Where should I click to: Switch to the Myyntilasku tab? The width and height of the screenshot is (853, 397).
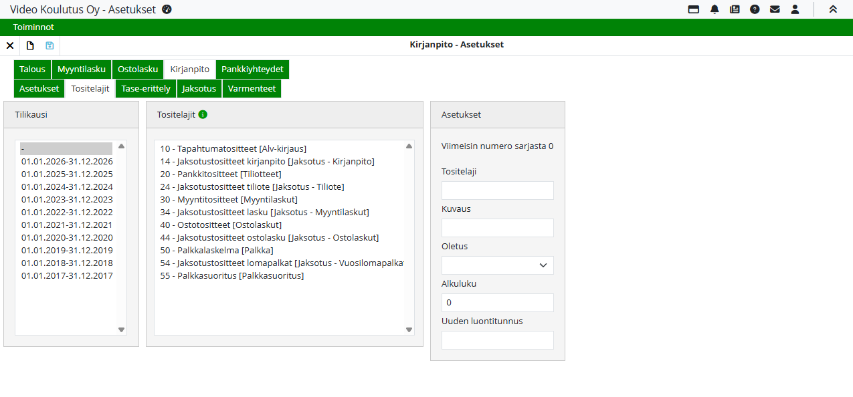point(82,70)
